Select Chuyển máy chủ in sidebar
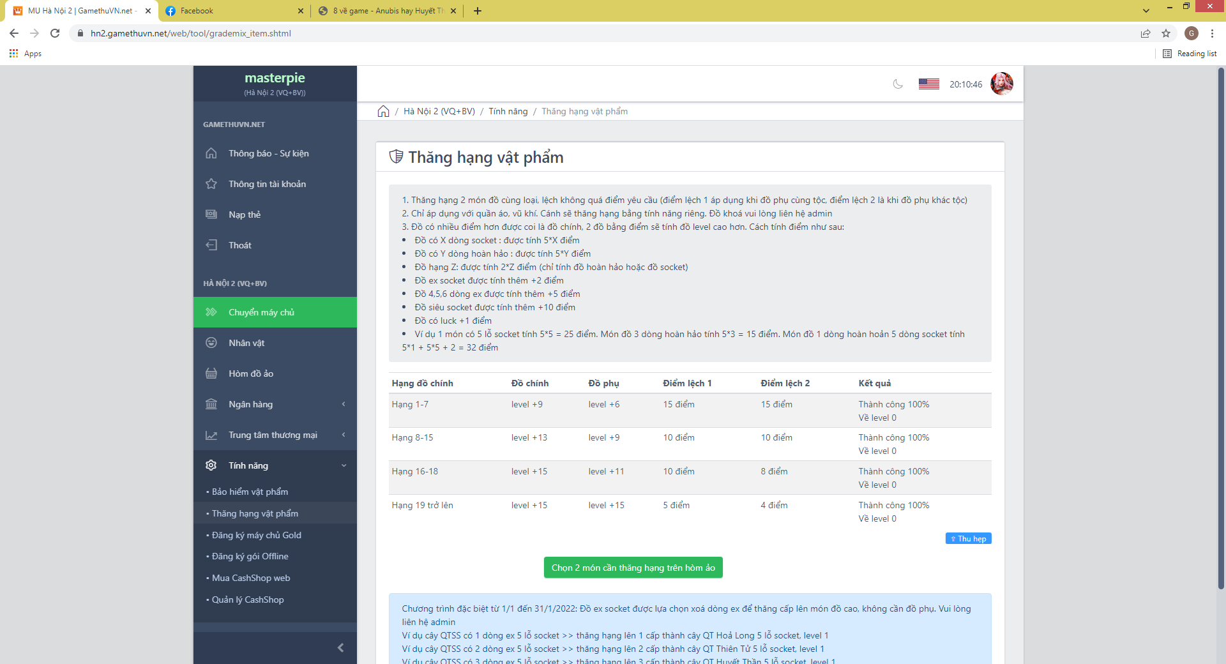 click(x=261, y=313)
